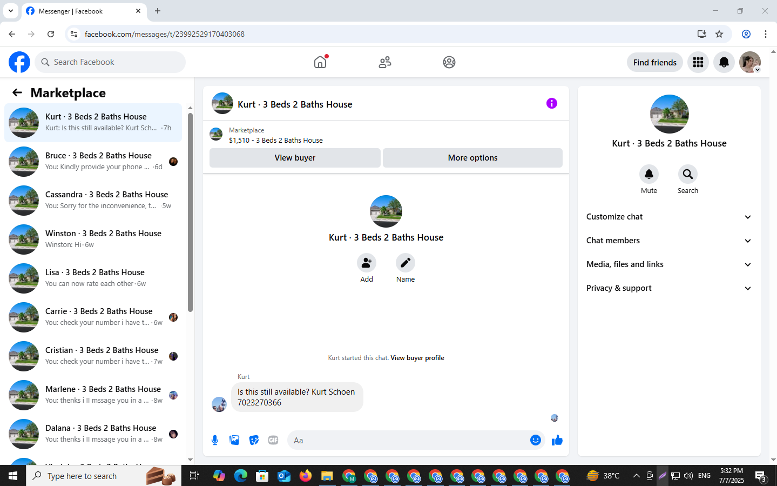Open Lisa conversation
This screenshot has height=486, width=777.
click(x=93, y=278)
